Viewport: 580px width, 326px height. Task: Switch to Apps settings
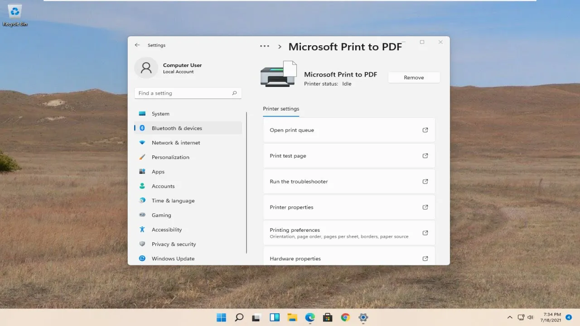tap(188, 172)
